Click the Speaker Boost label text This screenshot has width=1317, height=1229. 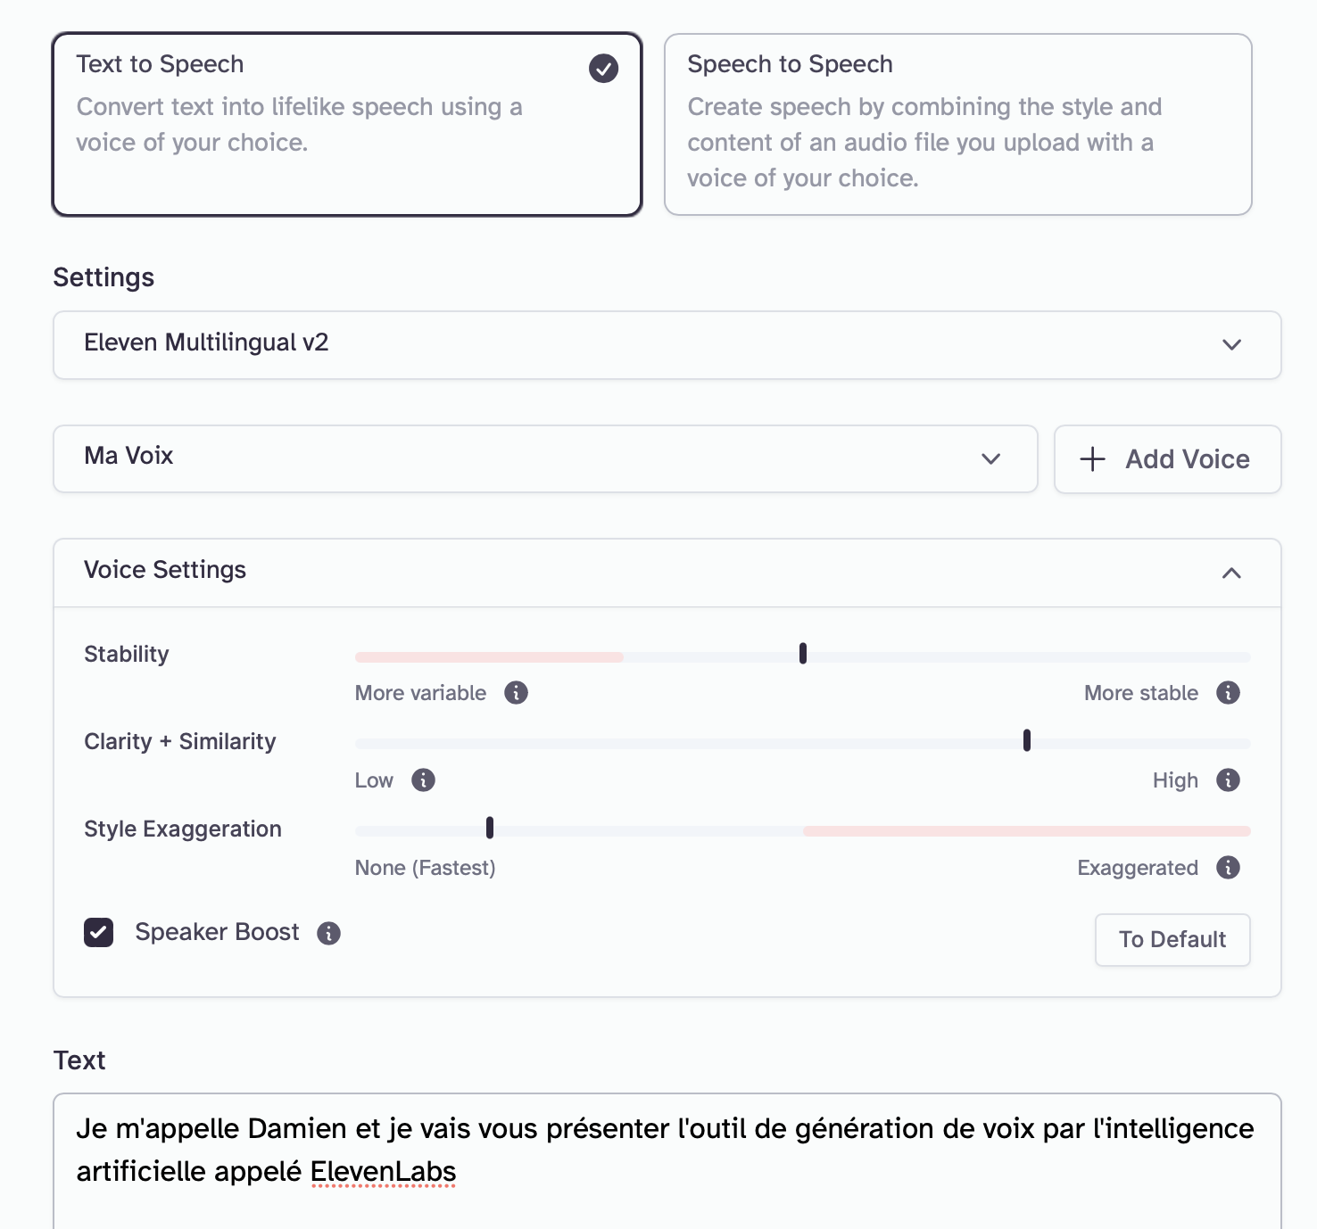tap(217, 932)
